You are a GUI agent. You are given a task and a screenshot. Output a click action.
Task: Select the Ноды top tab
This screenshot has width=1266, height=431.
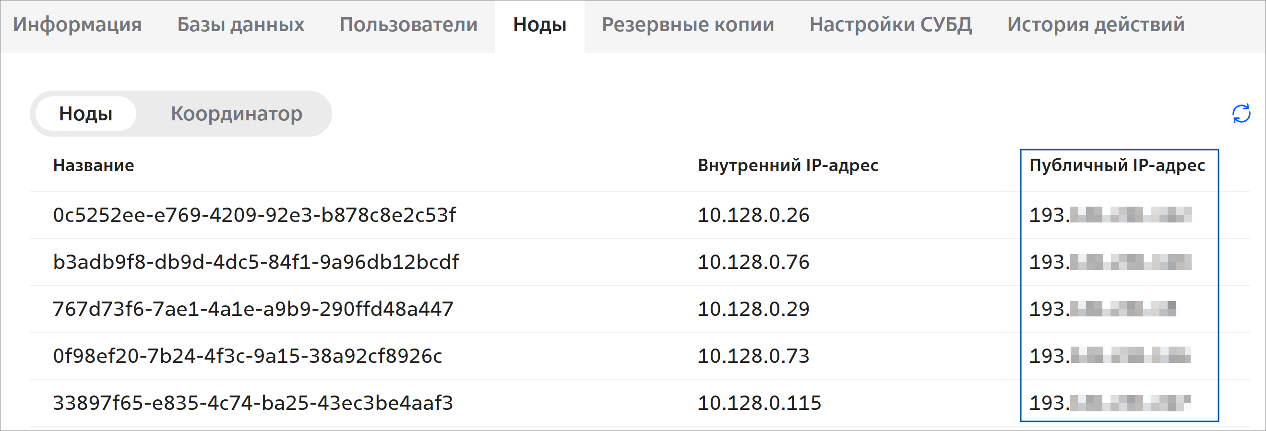pos(539,24)
